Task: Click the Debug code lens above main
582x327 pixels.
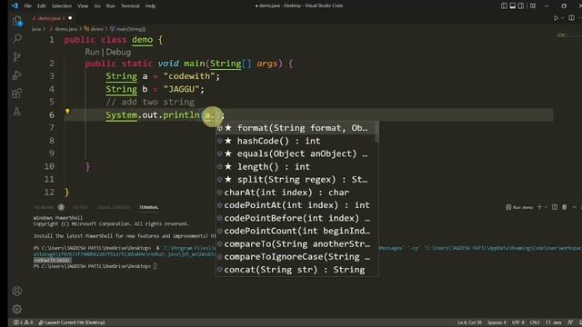Action: (118, 53)
